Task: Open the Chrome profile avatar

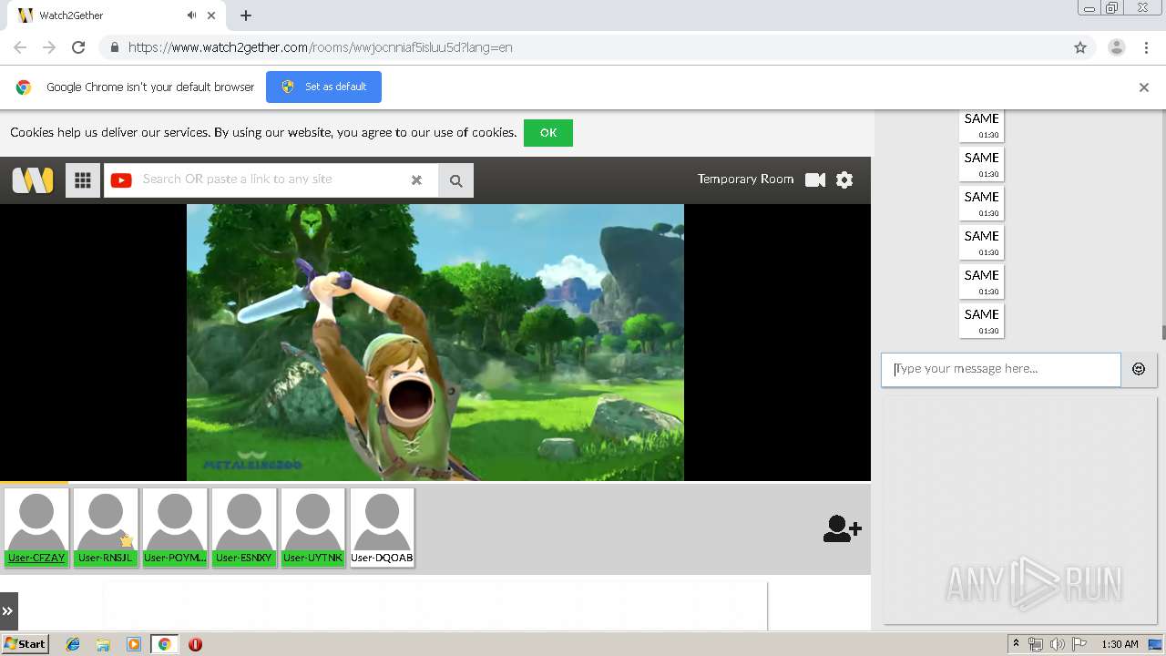Action: [x=1117, y=47]
